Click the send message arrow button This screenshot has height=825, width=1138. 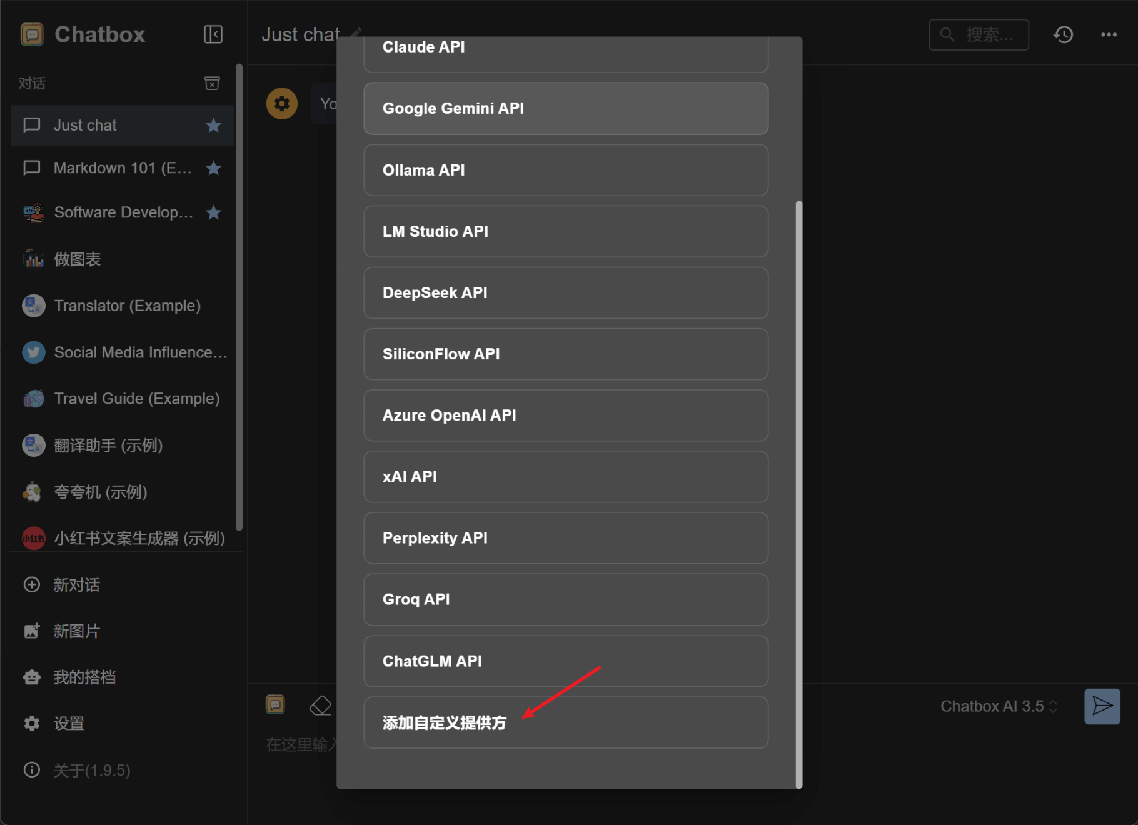coord(1102,706)
